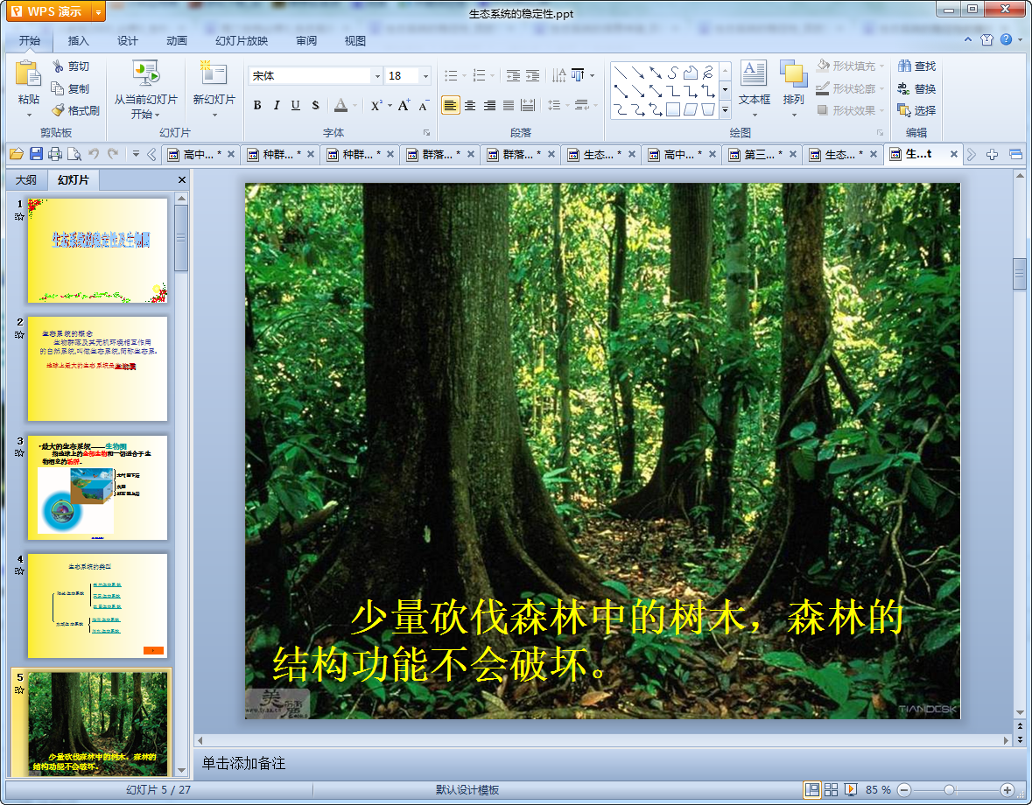The height and width of the screenshot is (805, 1032).
Task: Toggle italic formatting
Action: 277,105
